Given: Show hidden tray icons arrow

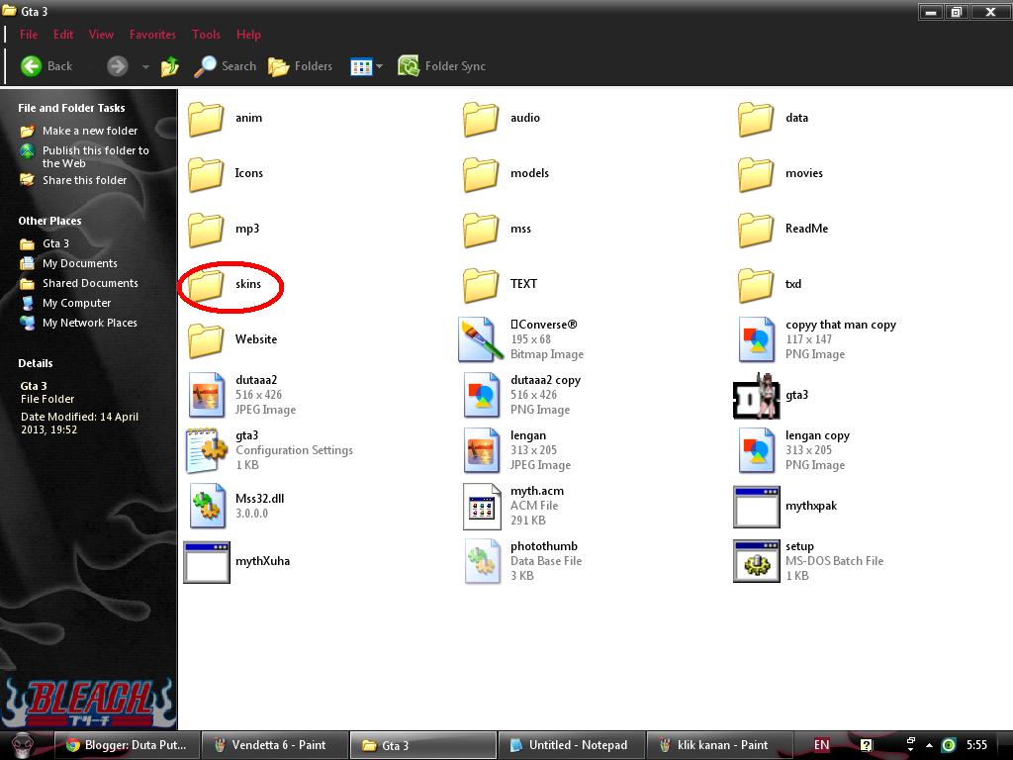Looking at the screenshot, I should [x=929, y=745].
